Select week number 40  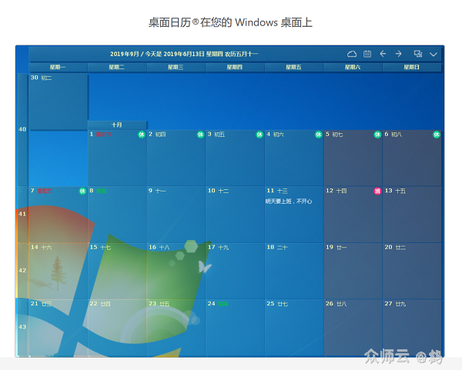[22, 129]
